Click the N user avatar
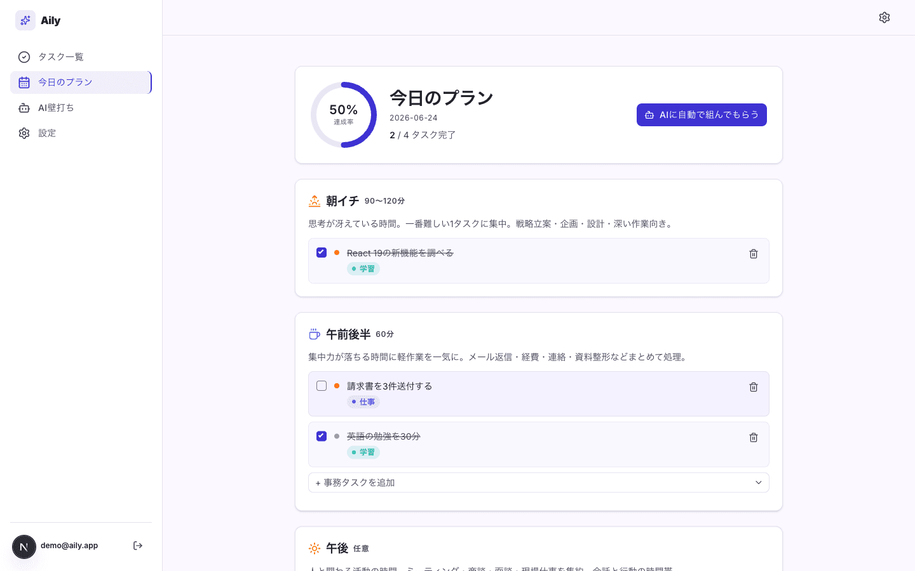Viewport: 915px width, 571px height. click(x=24, y=547)
